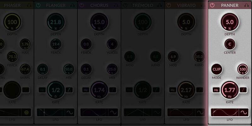Click the Panner Depth knob at 5.0%
252x126 pixels.
(x=230, y=23)
